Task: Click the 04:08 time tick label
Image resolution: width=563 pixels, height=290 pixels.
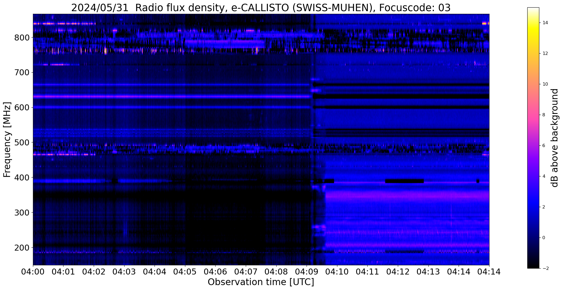Action: click(276, 272)
